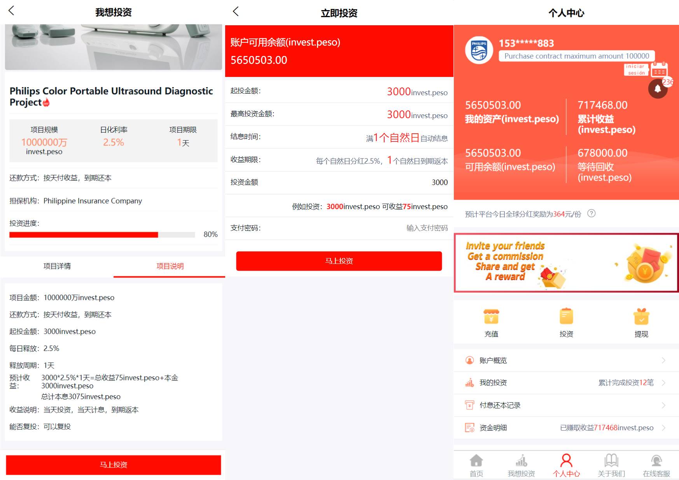The height and width of the screenshot is (480, 679).
Task: Tap the hot flame icon beside Project
Action: click(46, 103)
